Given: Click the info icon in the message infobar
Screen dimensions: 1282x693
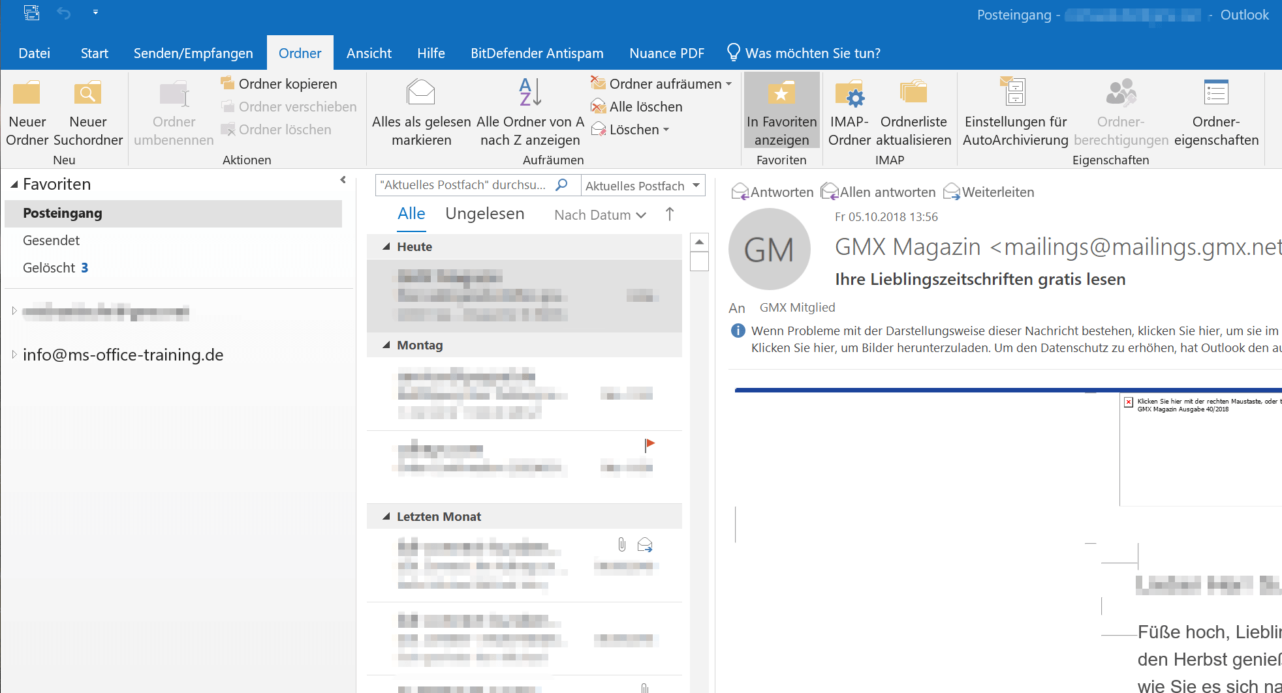Looking at the screenshot, I should tap(738, 331).
